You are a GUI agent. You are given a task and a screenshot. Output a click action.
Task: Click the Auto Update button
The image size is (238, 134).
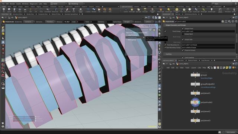click(x=231, y=133)
